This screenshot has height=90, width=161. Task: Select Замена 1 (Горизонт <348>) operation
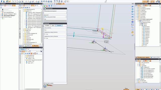[10, 14]
